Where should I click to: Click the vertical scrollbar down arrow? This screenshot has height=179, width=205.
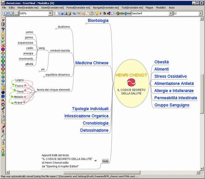click(202, 169)
